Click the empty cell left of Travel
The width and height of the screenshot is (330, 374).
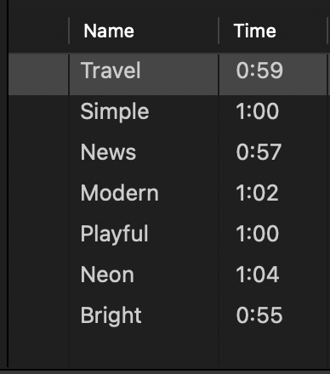coord(38,75)
